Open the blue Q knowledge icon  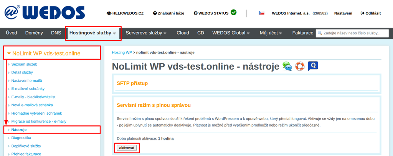click(x=313, y=66)
